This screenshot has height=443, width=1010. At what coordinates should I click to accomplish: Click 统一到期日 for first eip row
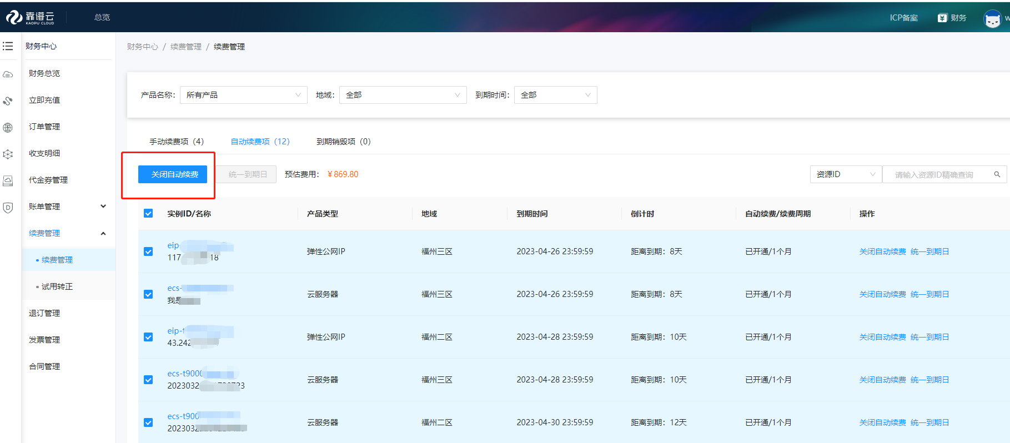(x=930, y=251)
